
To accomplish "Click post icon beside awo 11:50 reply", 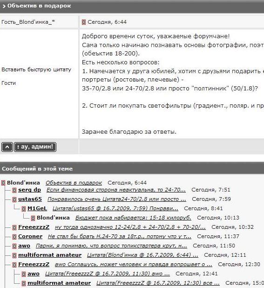I will (x=14, y=246).
